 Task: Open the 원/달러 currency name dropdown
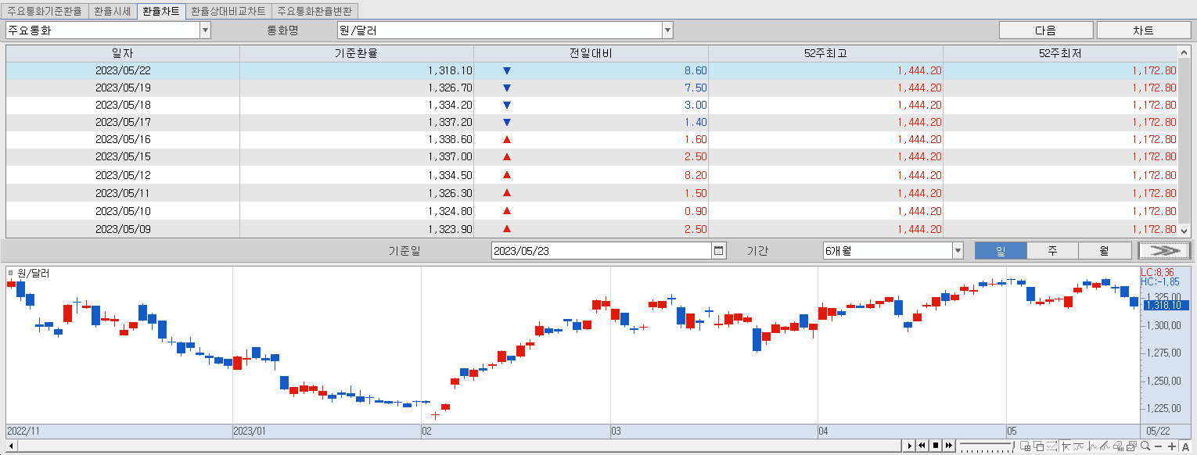pos(667,30)
